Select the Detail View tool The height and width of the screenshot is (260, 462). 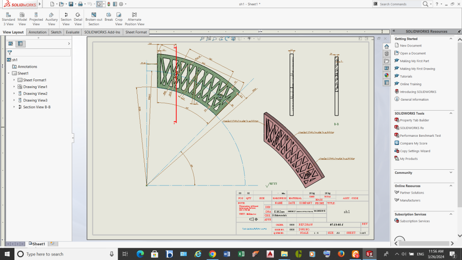78,18
